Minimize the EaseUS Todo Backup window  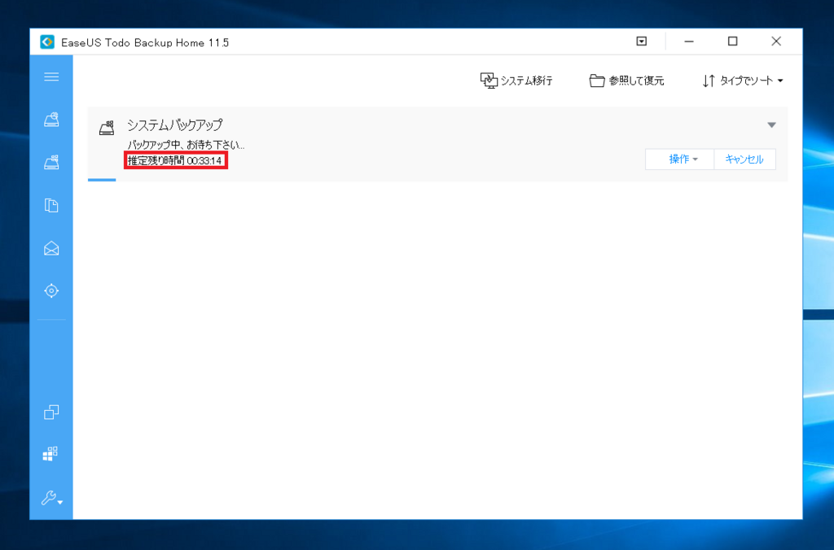[689, 41]
